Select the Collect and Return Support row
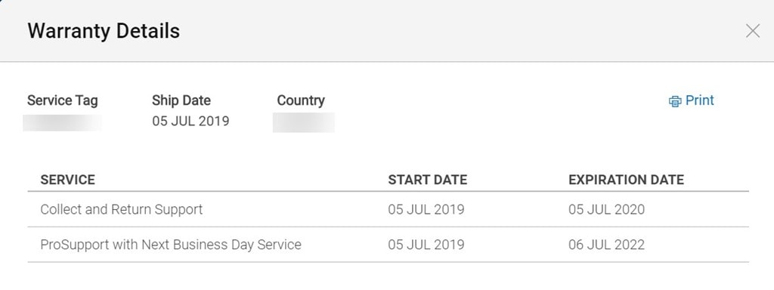 point(388,210)
